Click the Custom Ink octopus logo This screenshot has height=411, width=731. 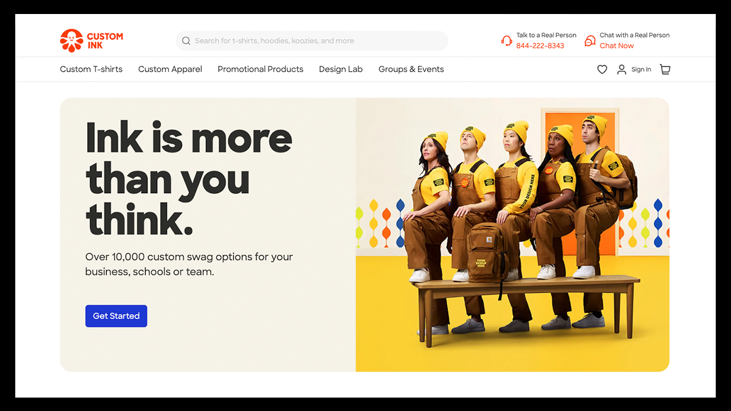71,40
